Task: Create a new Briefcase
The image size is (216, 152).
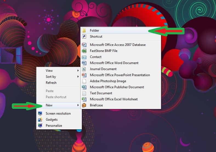Action: (x=121, y=105)
